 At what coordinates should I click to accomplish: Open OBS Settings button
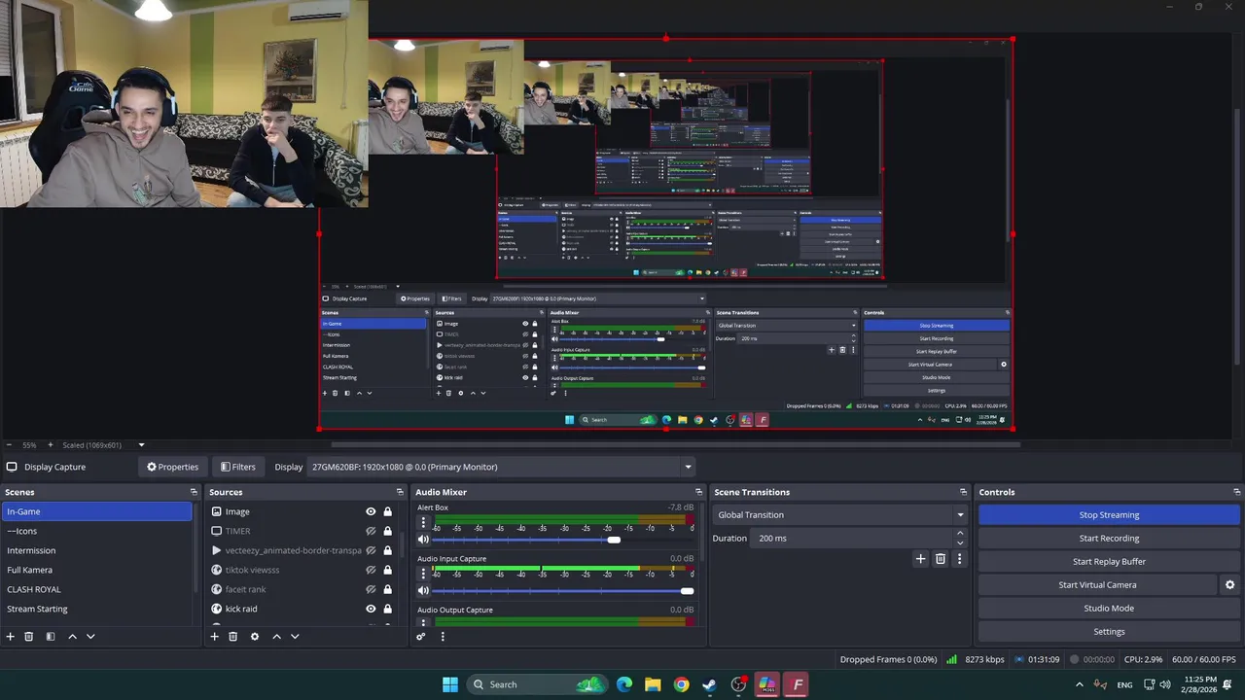click(1109, 632)
